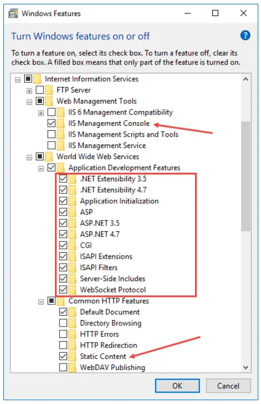This screenshot has height=404, width=261.
Task: Click the Static Content folder icon
Action: 73,356
